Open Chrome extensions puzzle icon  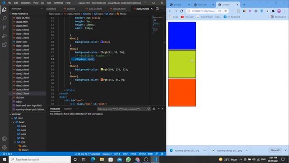tap(273, 11)
